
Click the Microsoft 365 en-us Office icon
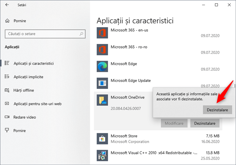(102, 33)
